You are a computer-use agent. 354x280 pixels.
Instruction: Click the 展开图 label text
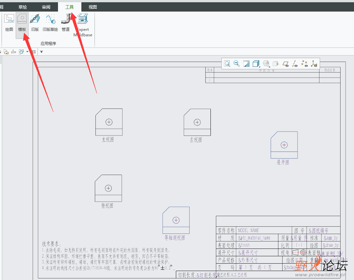click(283, 162)
